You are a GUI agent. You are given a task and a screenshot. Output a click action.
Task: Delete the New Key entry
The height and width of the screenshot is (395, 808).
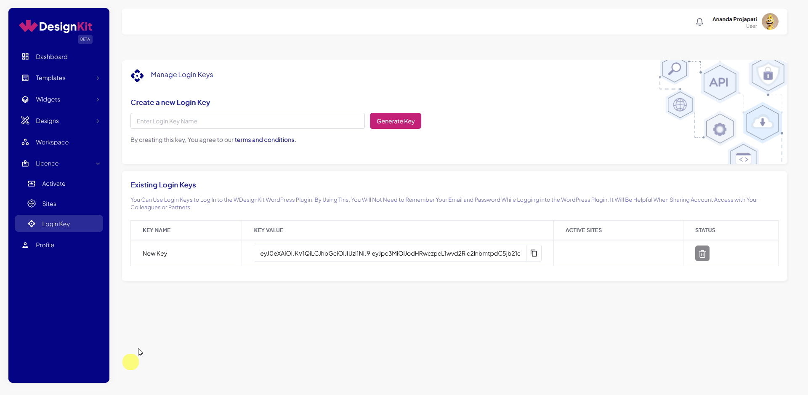(x=702, y=253)
